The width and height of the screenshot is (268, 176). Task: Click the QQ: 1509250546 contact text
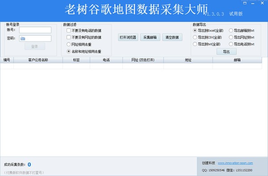point(214,170)
